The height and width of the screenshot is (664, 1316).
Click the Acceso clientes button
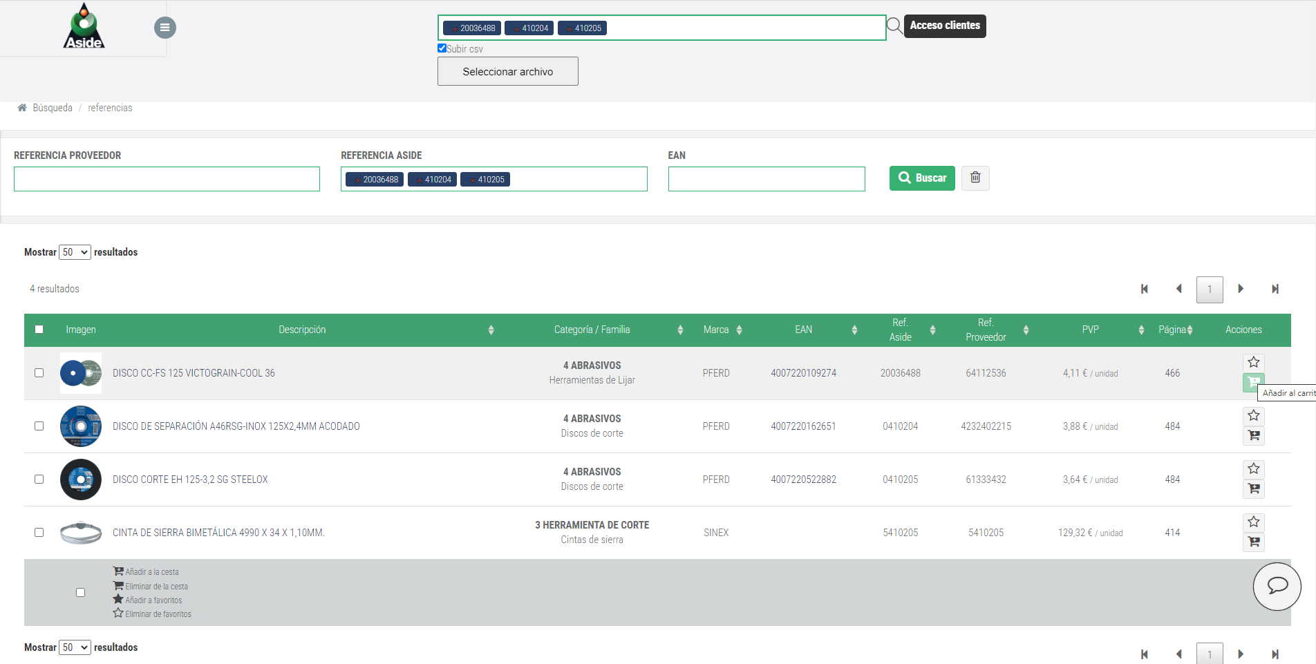coord(944,26)
